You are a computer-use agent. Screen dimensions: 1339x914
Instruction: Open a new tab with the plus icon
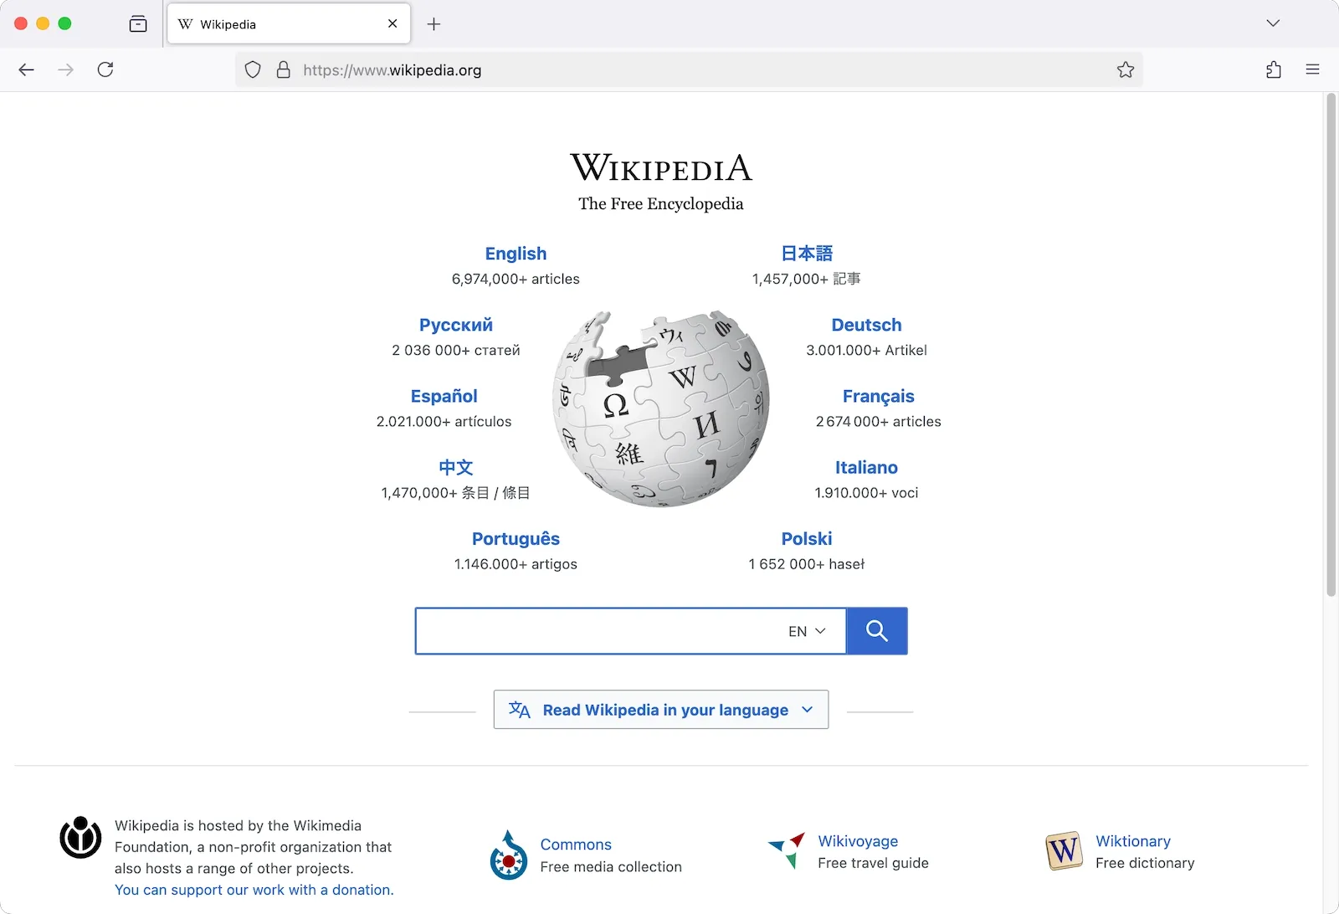[x=434, y=24]
